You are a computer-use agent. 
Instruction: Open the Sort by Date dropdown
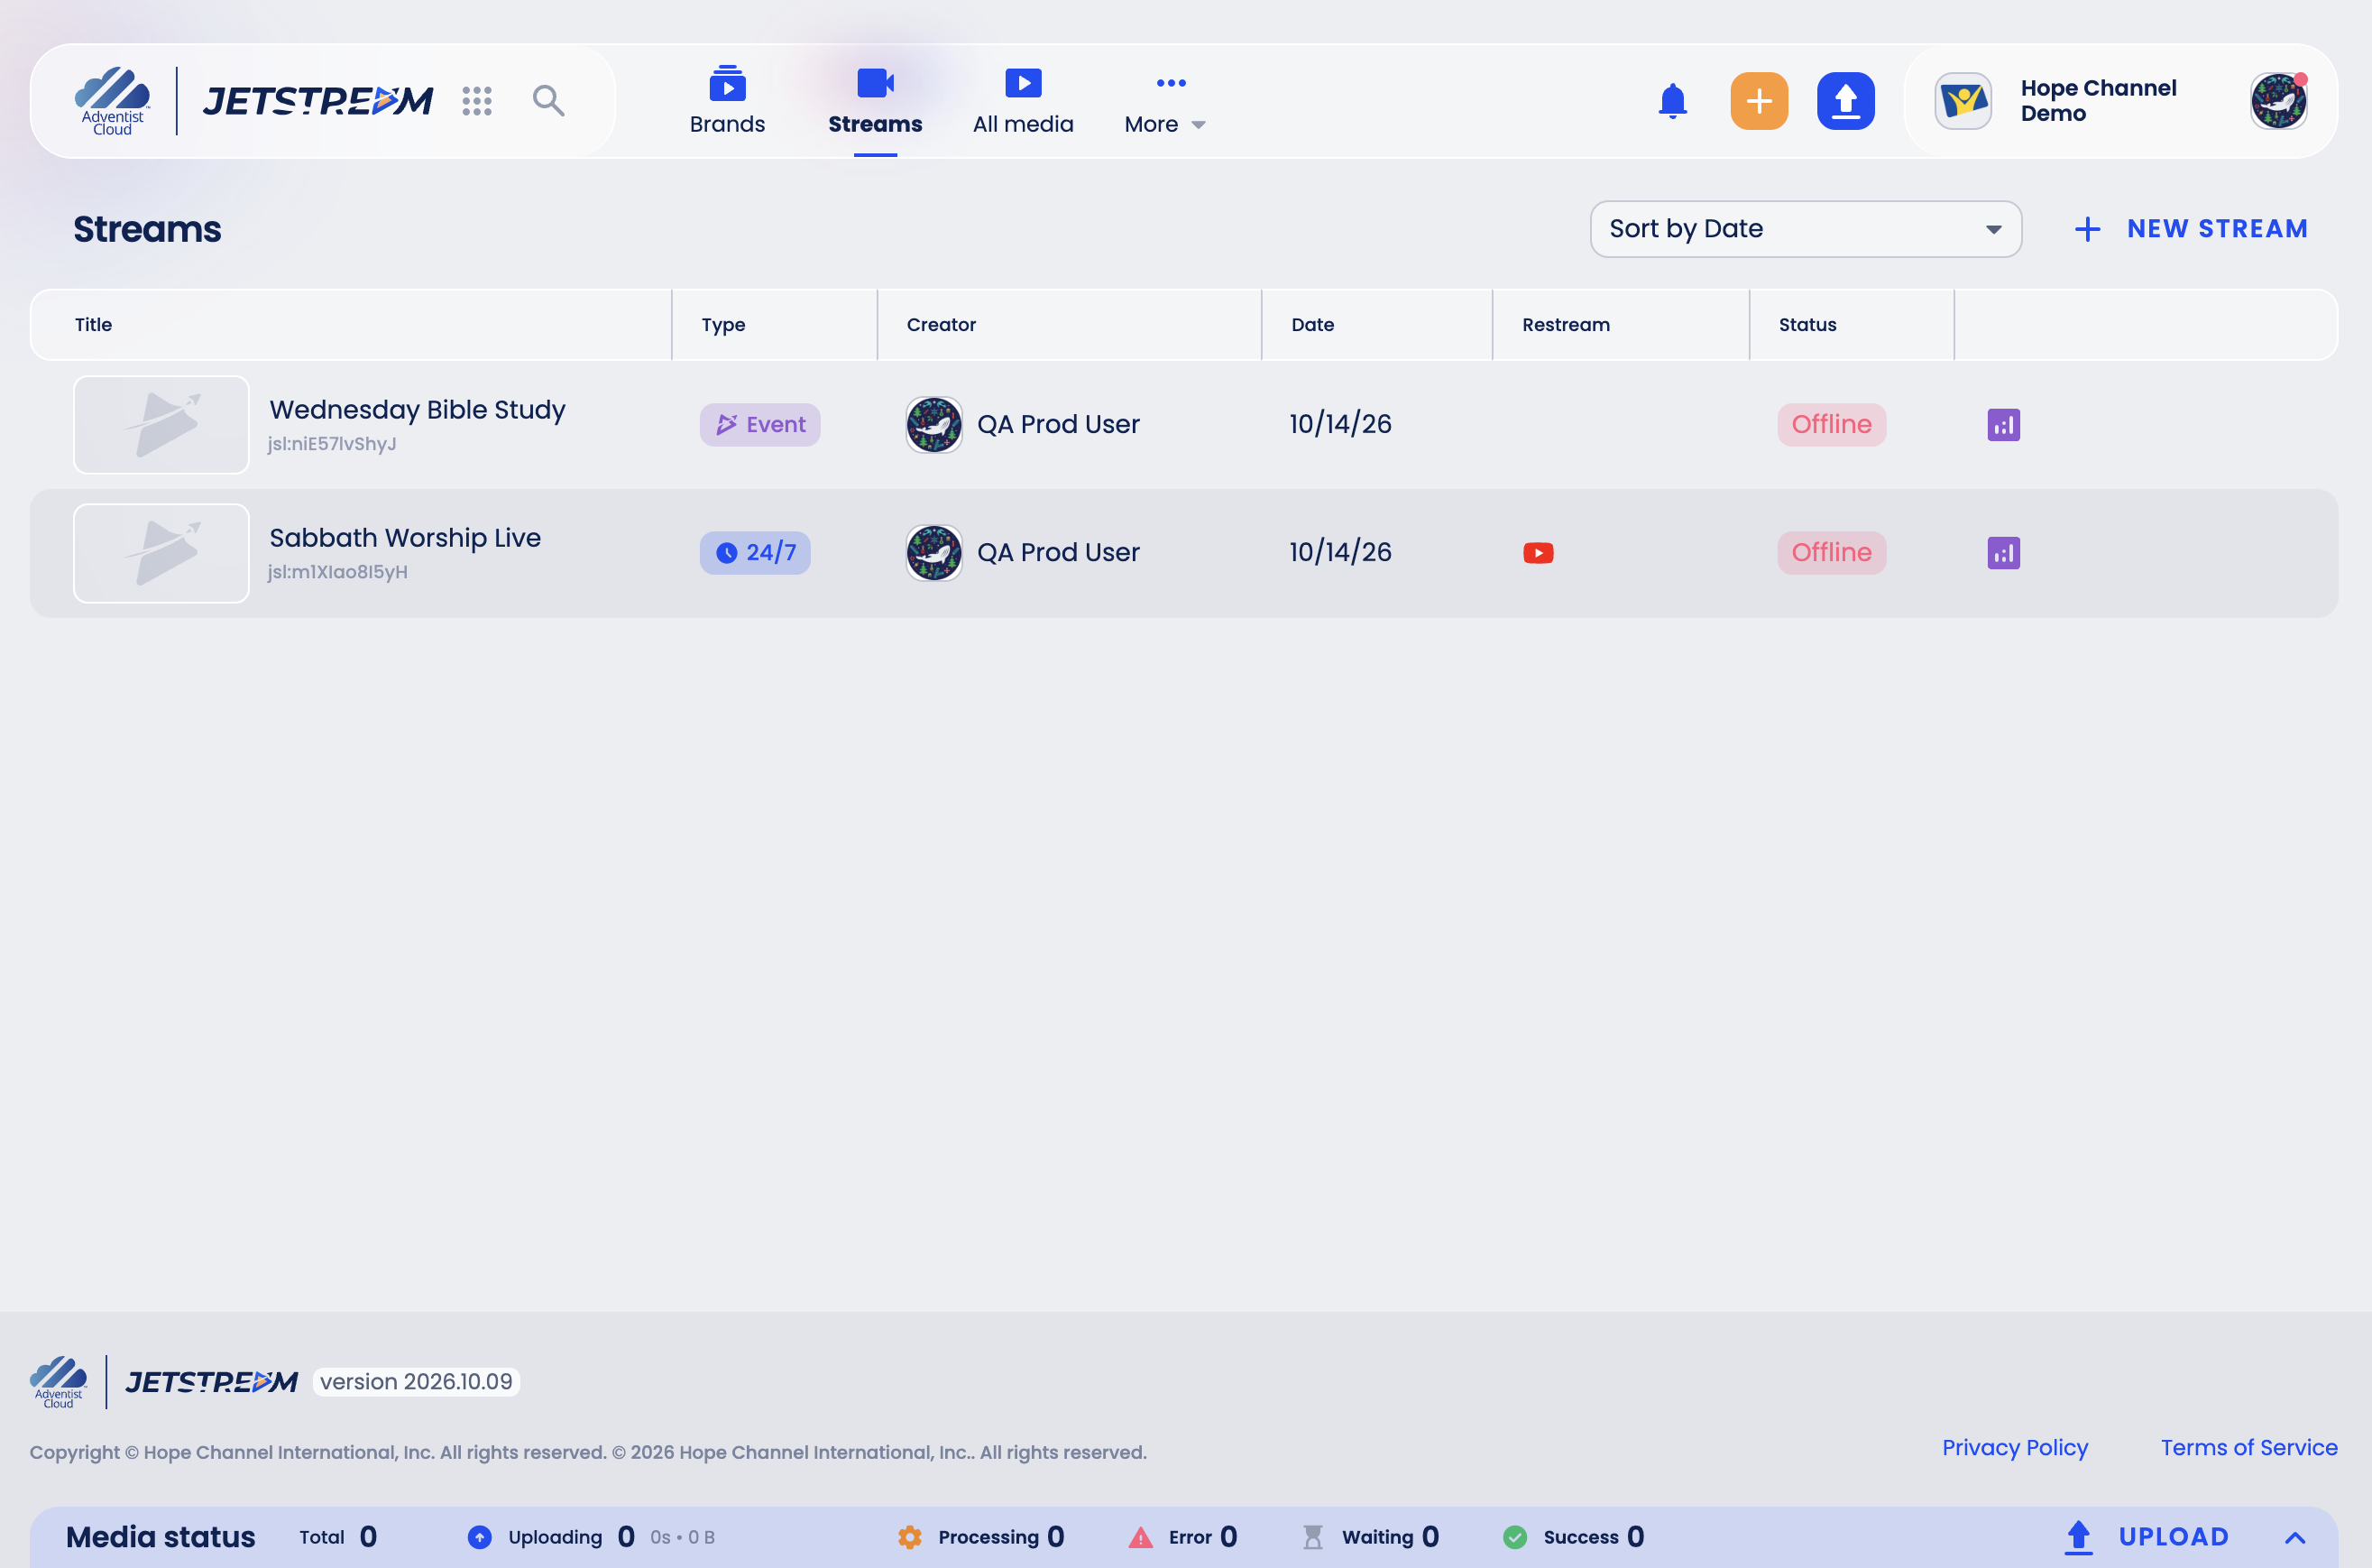click(x=1806, y=229)
